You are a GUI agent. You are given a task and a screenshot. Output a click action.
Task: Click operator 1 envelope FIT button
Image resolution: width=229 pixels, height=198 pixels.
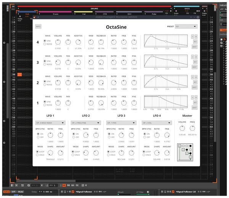tap(195, 103)
